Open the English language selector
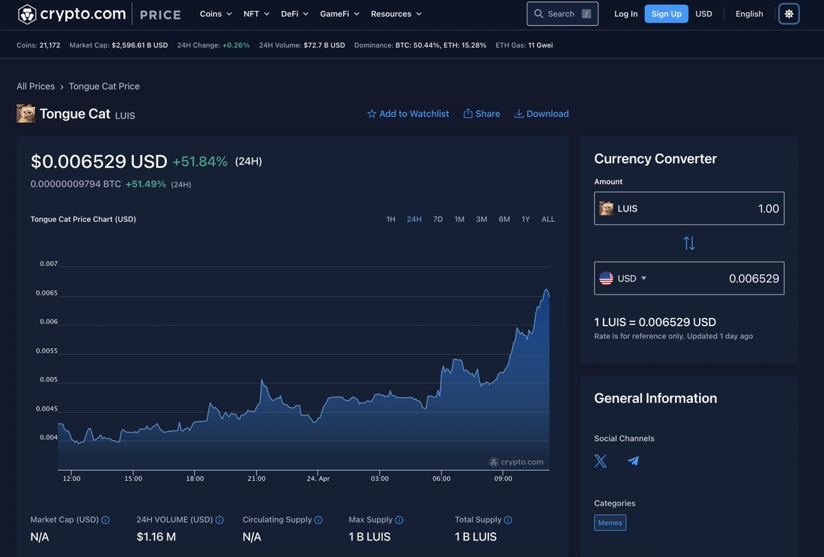This screenshot has width=824, height=557. 749,14
